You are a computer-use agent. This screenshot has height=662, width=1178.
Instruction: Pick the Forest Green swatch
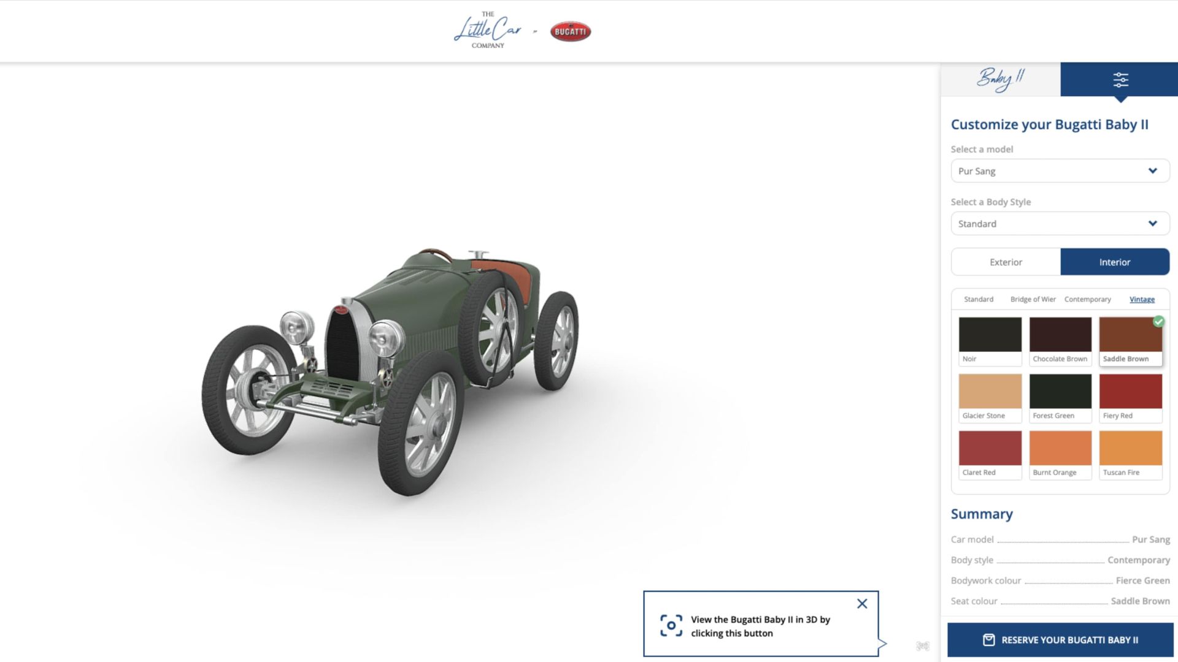1060,398
